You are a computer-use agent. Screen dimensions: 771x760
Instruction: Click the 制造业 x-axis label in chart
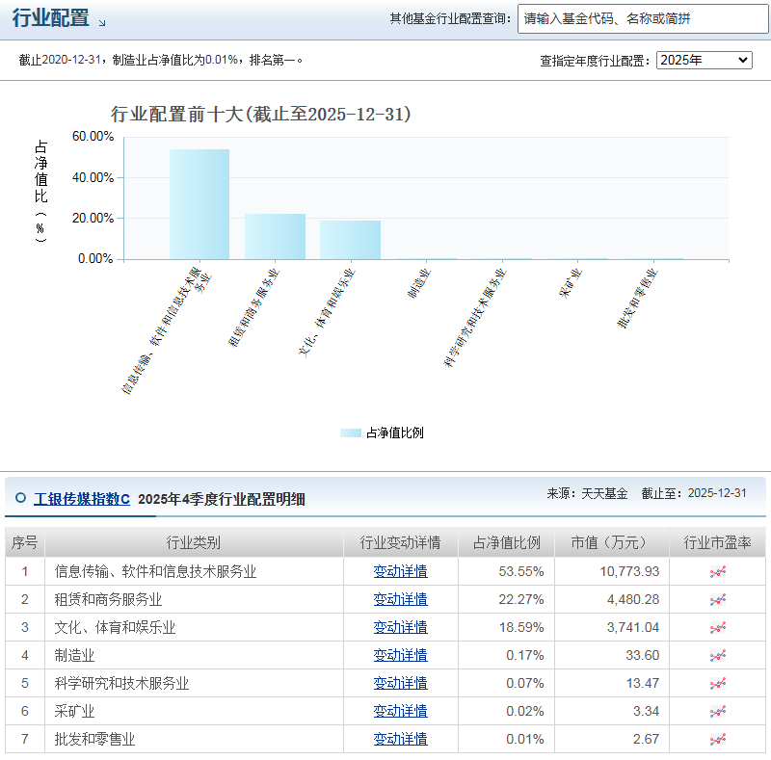pos(419,283)
